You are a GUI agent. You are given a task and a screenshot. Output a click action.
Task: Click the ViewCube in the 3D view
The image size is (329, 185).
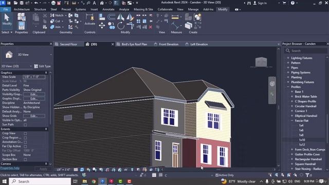pos(261,62)
